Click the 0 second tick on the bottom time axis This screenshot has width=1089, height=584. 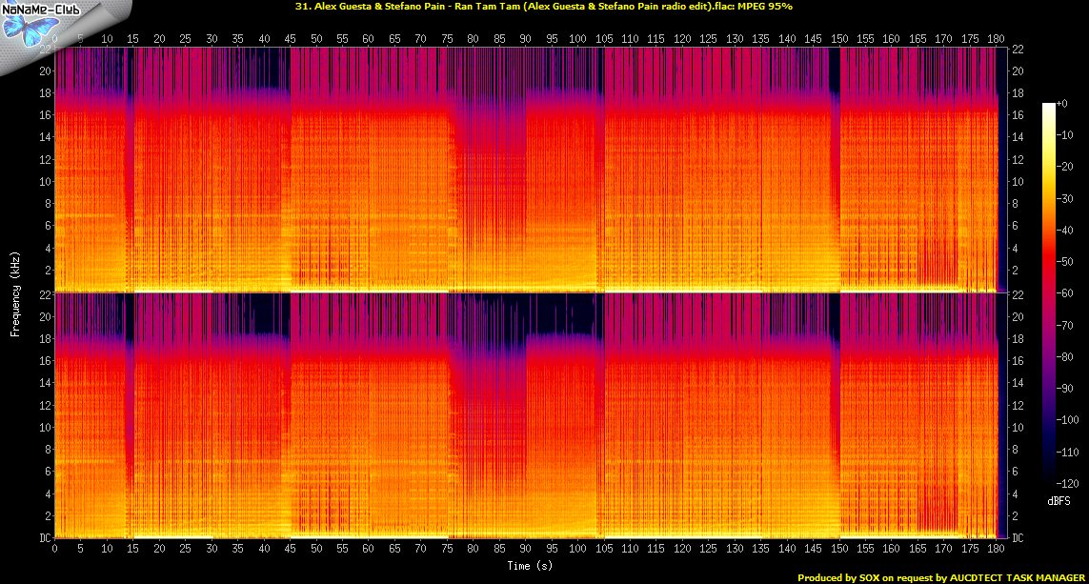pyautogui.click(x=55, y=549)
